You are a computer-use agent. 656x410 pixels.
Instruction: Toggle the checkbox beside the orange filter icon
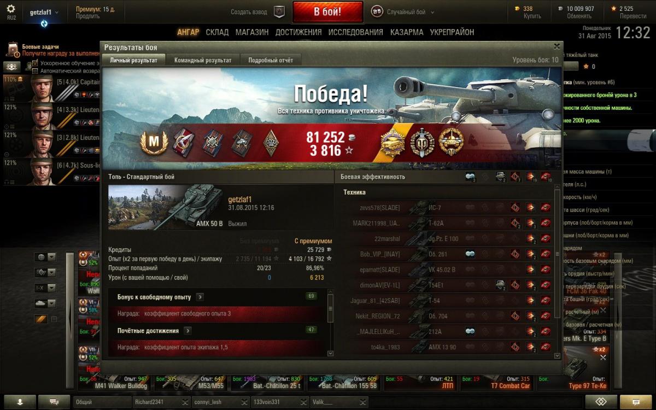pyautogui.click(x=54, y=319)
